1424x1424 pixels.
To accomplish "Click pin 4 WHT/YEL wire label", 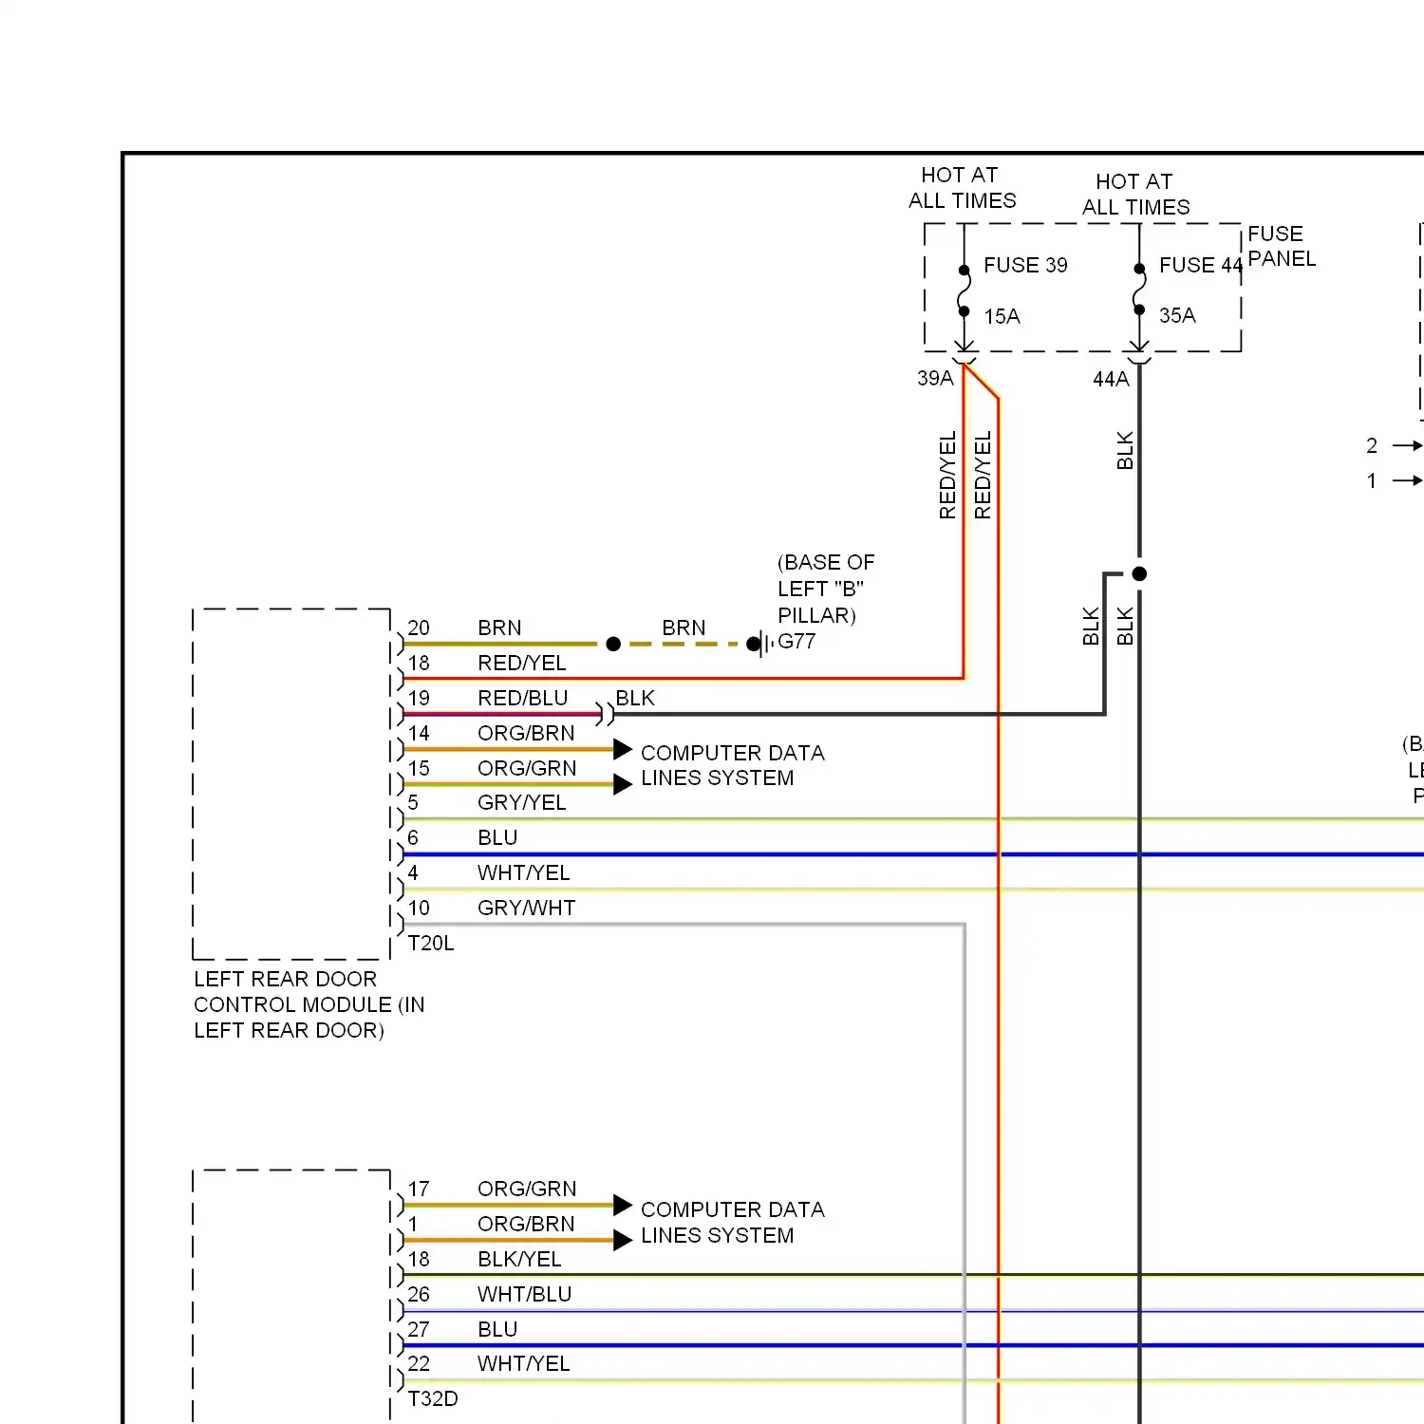I will tap(523, 872).
